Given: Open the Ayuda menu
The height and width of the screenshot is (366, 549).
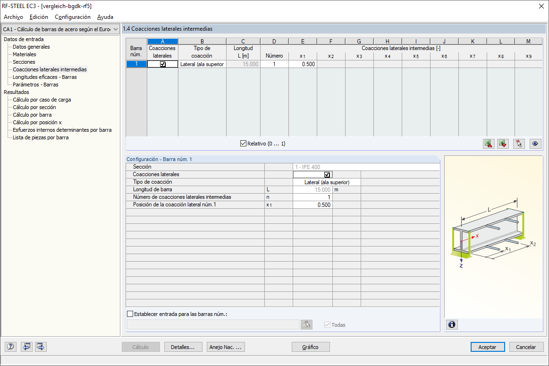Looking at the screenshot, I should (105, 17).
